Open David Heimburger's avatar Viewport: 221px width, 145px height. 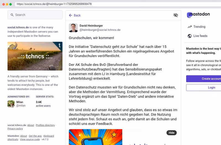coord(73,28)
